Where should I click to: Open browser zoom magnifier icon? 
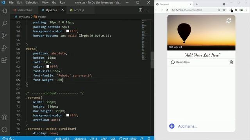click(219, 10)
